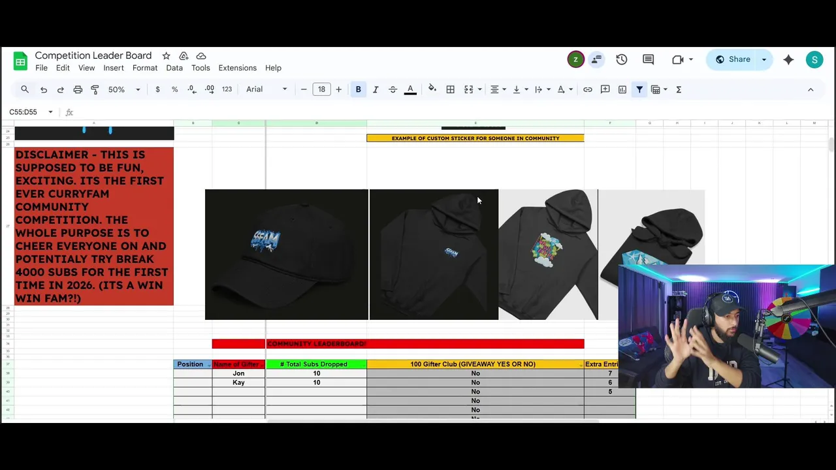Open the 123 number formats menu
836x470 pixels.
227,89
